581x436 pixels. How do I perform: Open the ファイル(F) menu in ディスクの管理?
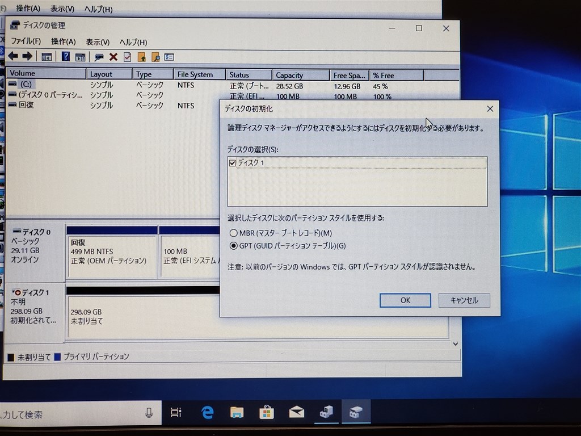[x=26, y=41]
